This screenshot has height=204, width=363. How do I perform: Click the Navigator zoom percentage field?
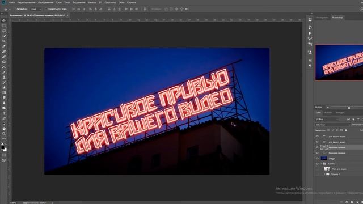click(319, 107)
